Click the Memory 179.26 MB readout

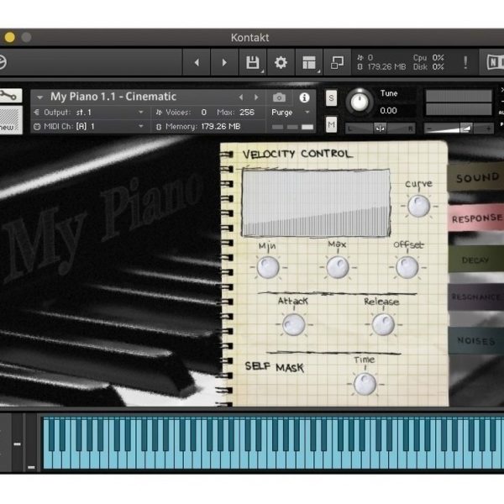click(198, 127)
